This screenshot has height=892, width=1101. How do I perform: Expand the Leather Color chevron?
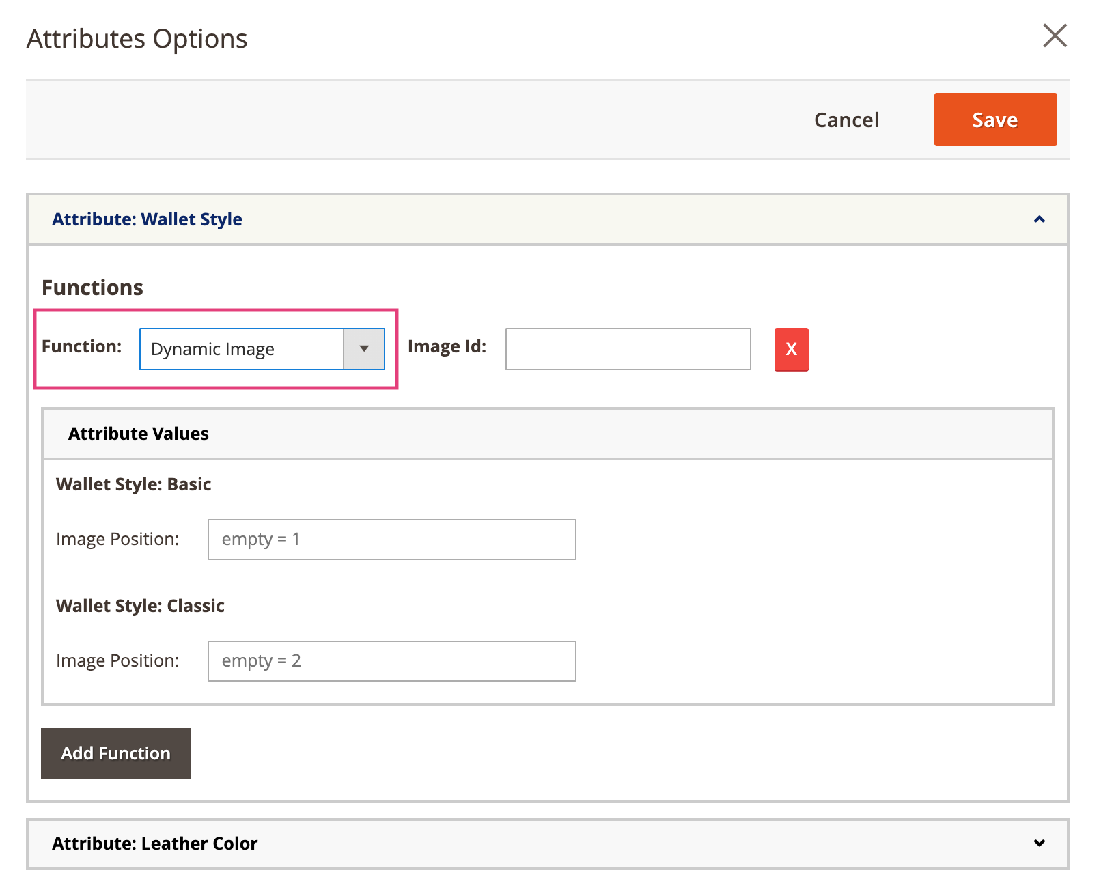click(x=1039, y=844)
